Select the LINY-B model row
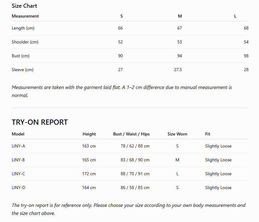The image size is (259, 222). pyautogui.click(x=130, y=160)
